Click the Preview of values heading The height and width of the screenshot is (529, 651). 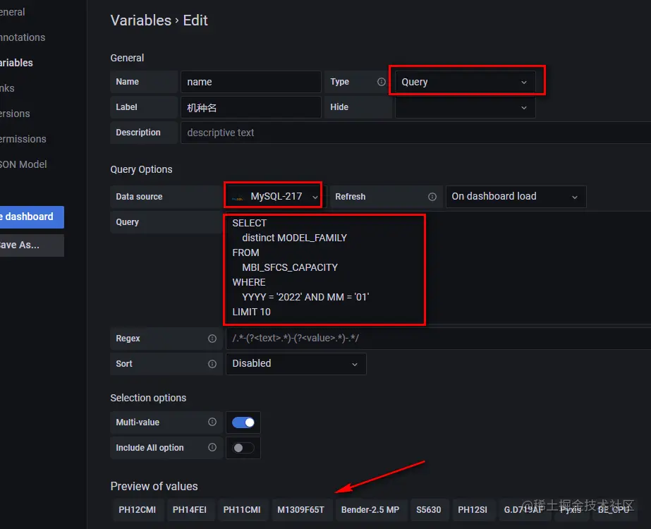click(x=154, y=486)
